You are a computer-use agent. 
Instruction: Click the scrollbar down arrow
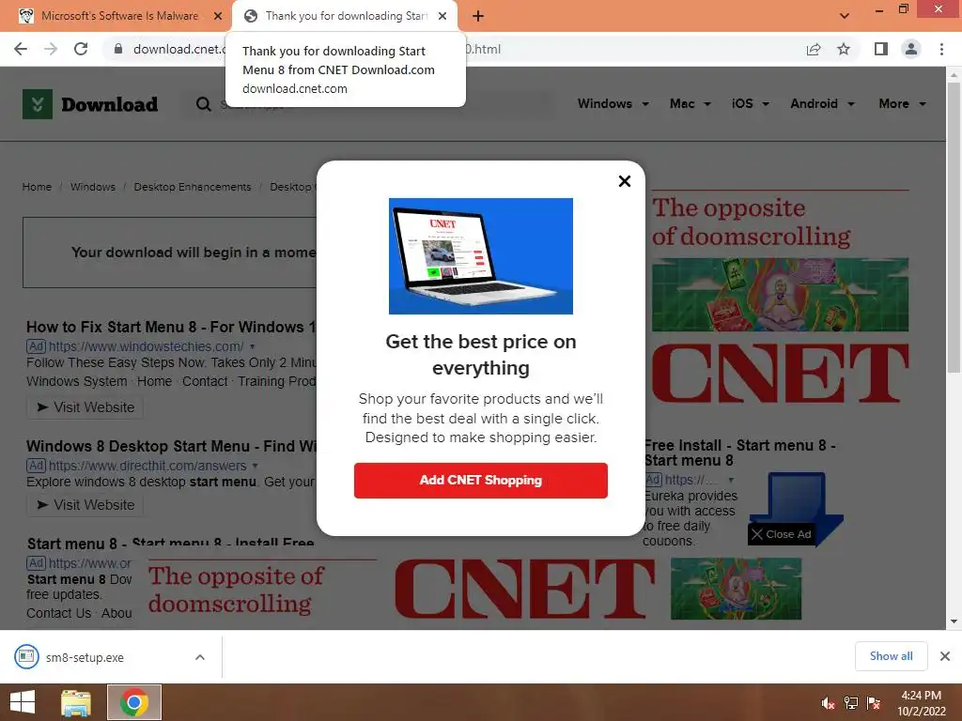(x=953, y=621)
